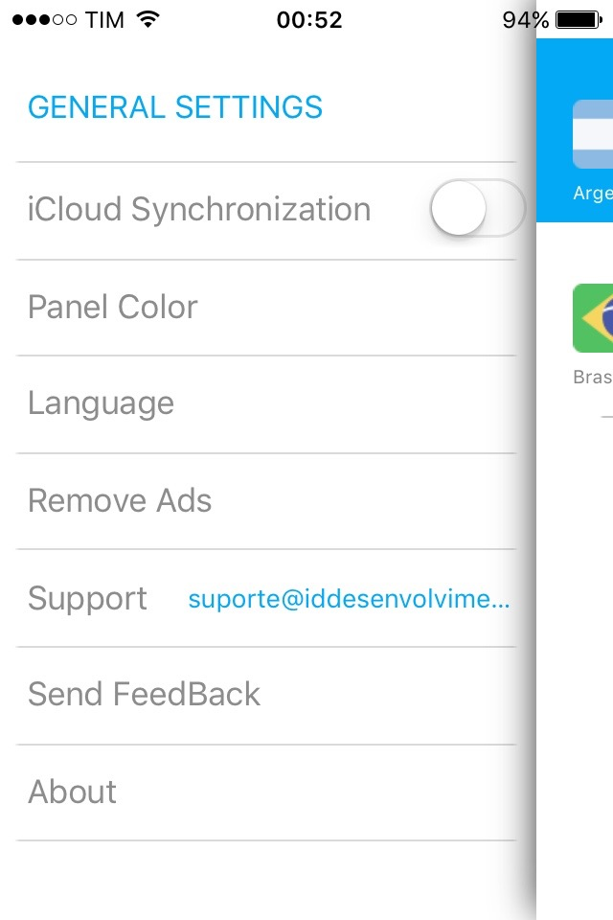This screenshot has height=920, width=613.
Task: Tap the GENERAL SETTINGS header
Action: pos(175,107)
